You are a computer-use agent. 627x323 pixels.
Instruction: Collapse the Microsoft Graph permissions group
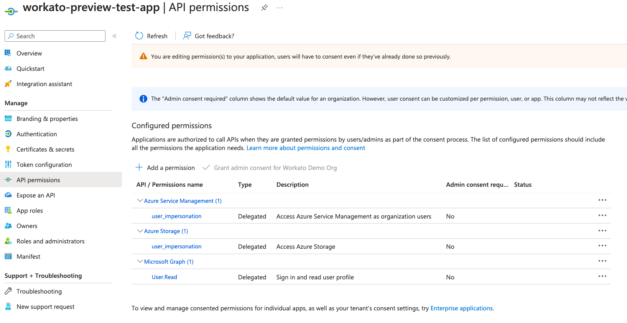(140, 261)
